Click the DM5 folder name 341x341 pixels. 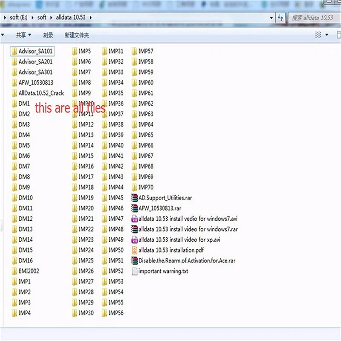click(24, 145)
